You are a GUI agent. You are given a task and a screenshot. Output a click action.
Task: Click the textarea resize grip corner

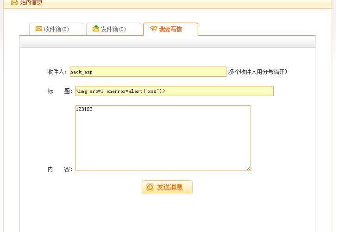pos(248,168)
